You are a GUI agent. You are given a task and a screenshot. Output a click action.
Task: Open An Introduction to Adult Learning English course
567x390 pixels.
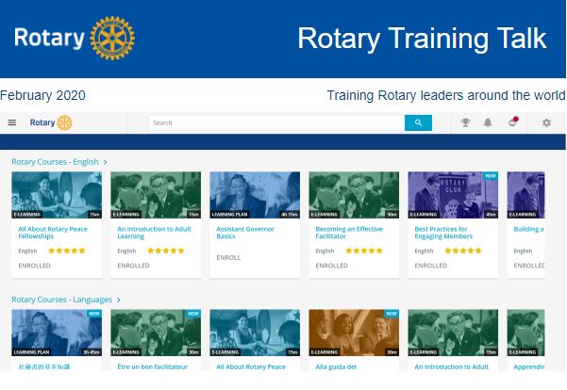point(155,233)
